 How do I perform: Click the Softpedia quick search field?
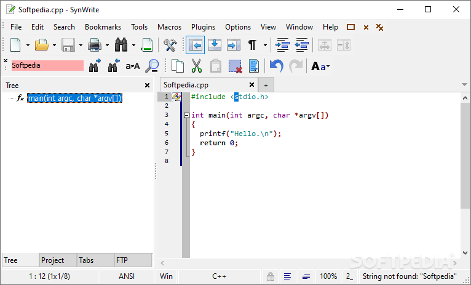pos(47,65)
